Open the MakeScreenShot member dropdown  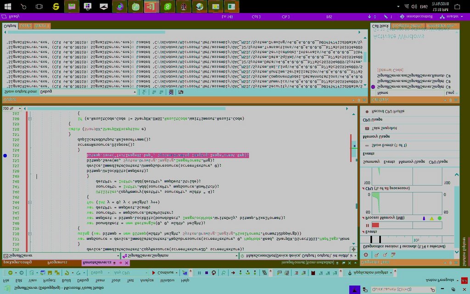(299, 255)
